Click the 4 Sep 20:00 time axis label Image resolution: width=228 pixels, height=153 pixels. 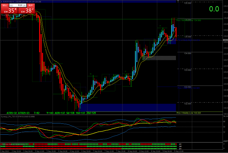(86, 152)
